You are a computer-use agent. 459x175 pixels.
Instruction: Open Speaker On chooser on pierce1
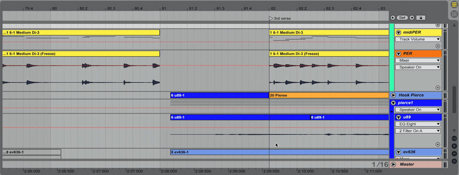pos(418,110)
